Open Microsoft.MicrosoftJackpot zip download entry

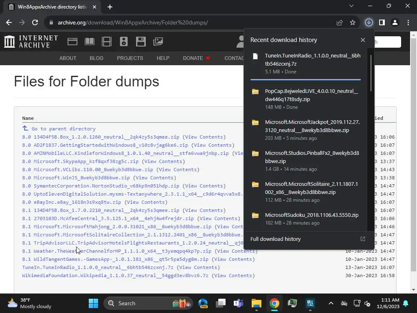(306, 130)
